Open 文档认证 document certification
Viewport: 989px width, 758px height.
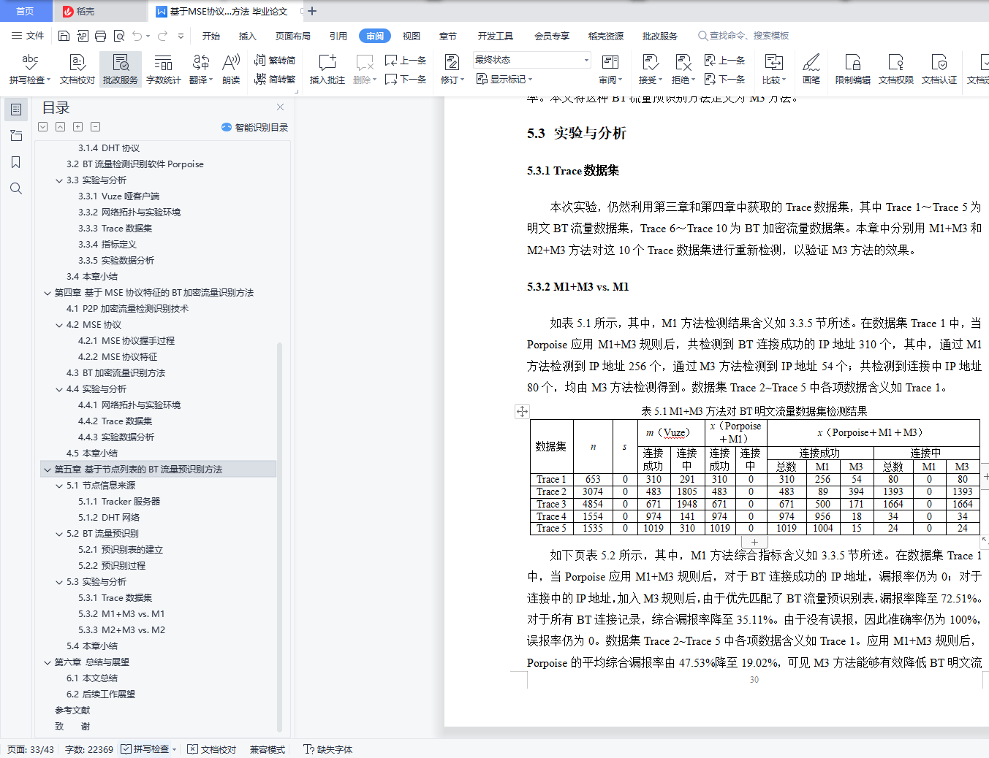[x=939, y=69]
